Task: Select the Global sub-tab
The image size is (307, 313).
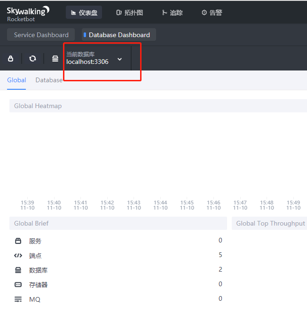Action: [x=16, y=80]
